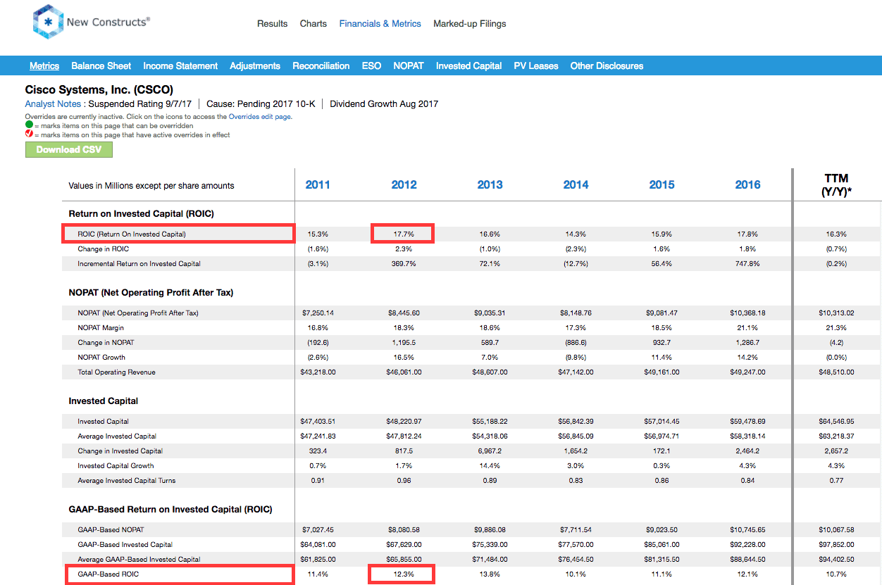This screenshot has height=585, width=882.
Task: Click the 'Change in ROIC' row label
Action: [x=104, y=249]
